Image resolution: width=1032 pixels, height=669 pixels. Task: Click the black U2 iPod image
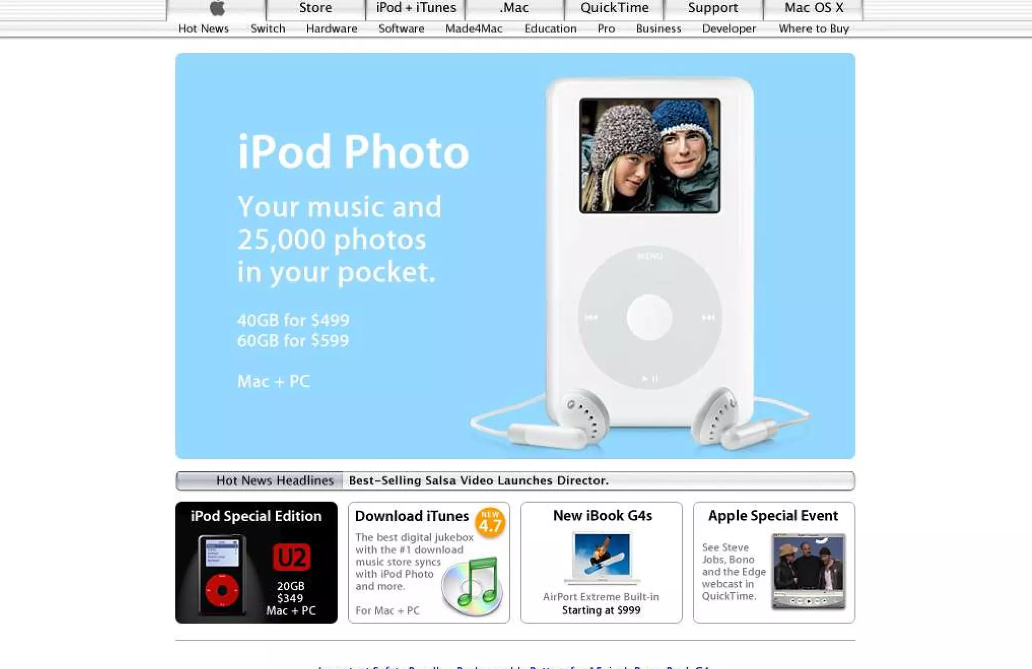pyautogui.click(x=222, y=575)
